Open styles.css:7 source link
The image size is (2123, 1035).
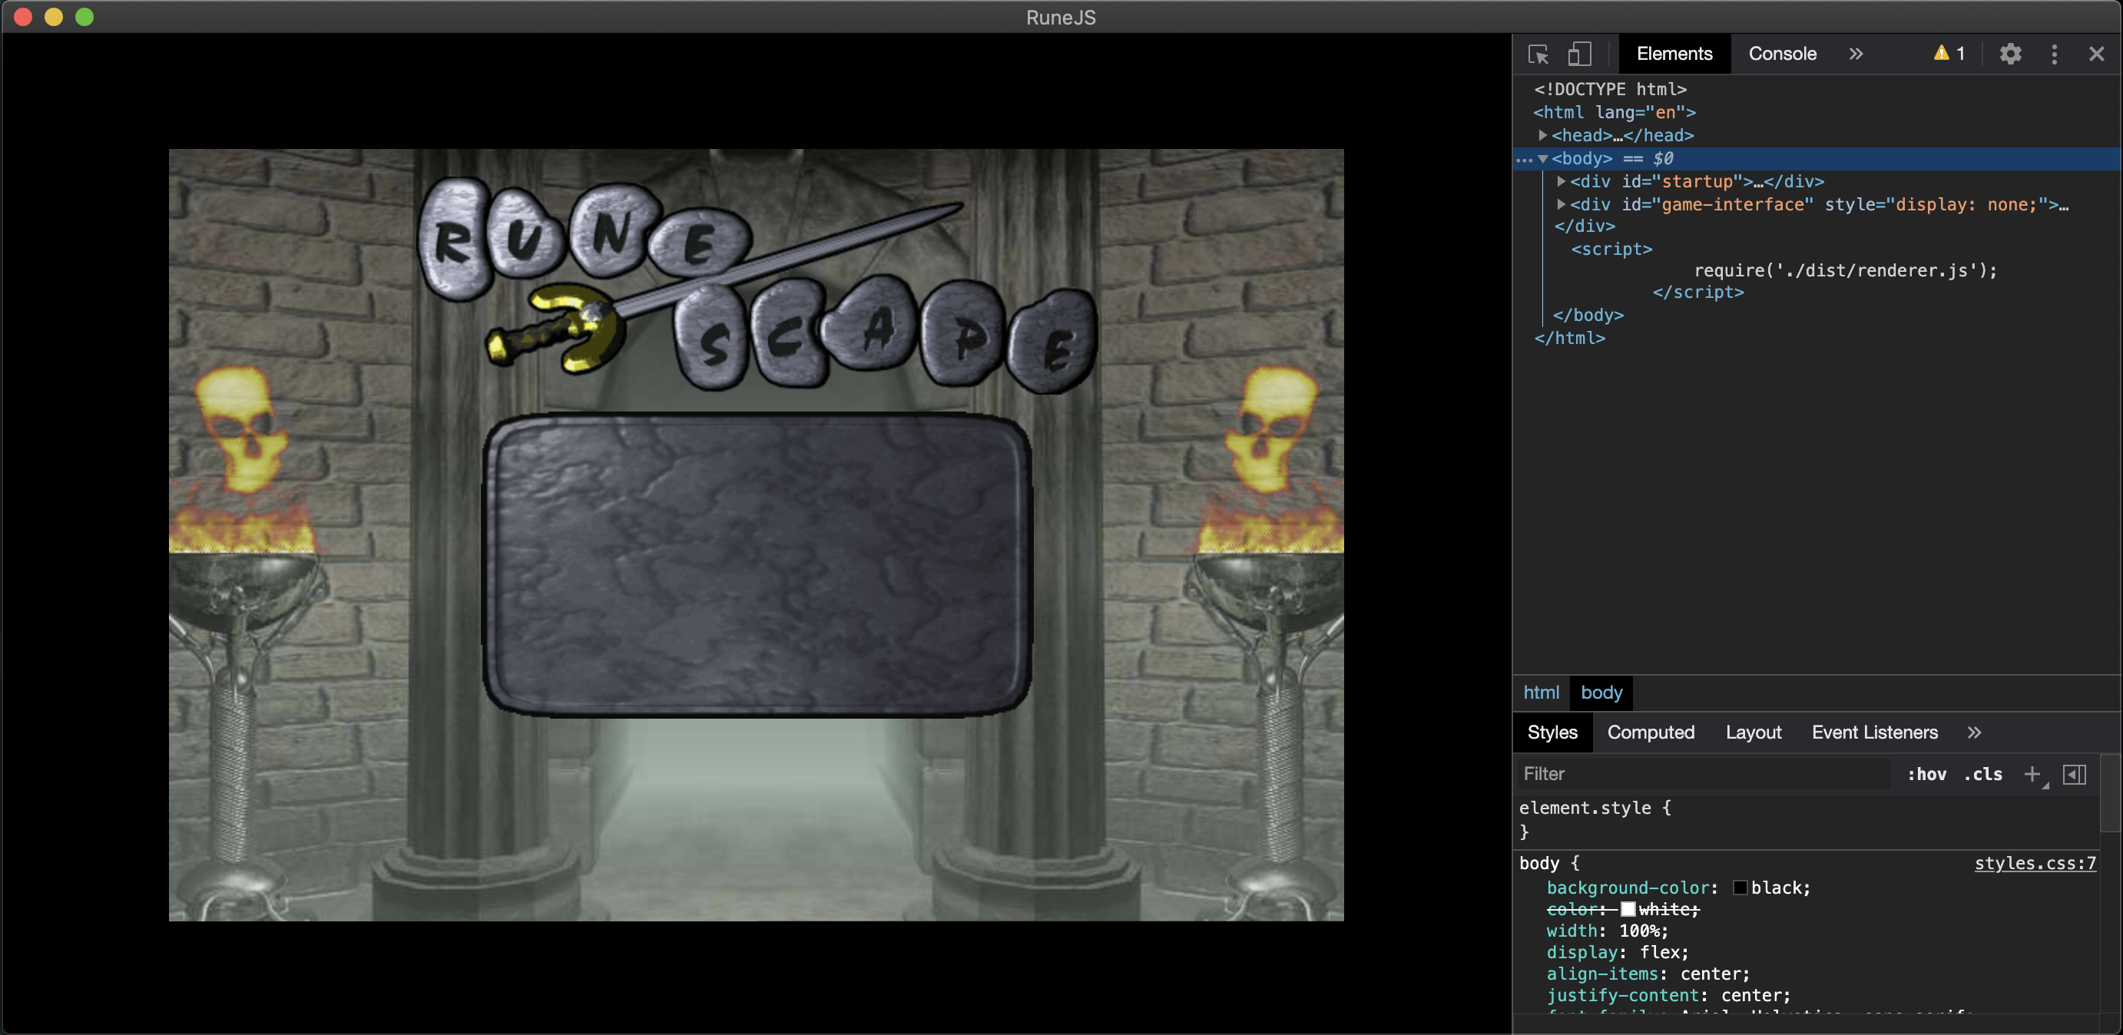[x=2034, y=863]
